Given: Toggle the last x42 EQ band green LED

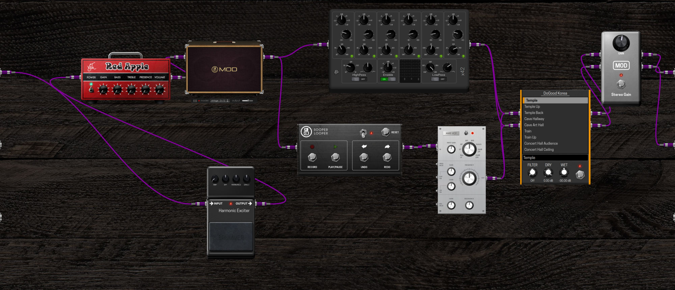Looking at the screenshot, I should coord(463,56).
